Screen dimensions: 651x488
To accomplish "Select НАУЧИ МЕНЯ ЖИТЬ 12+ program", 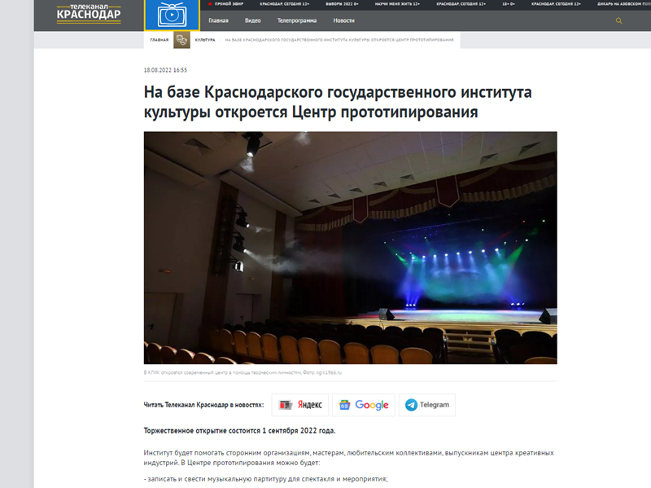I will coord(397,4).
